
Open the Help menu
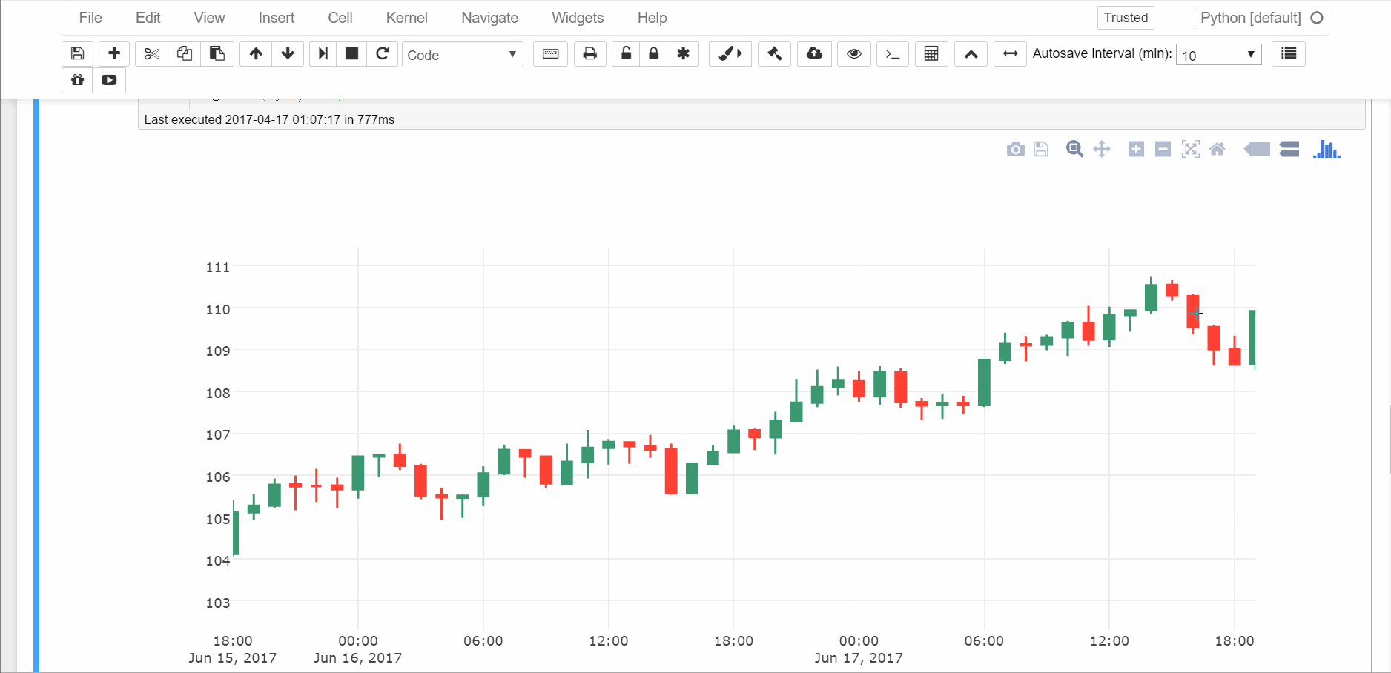tap(652, 18)
